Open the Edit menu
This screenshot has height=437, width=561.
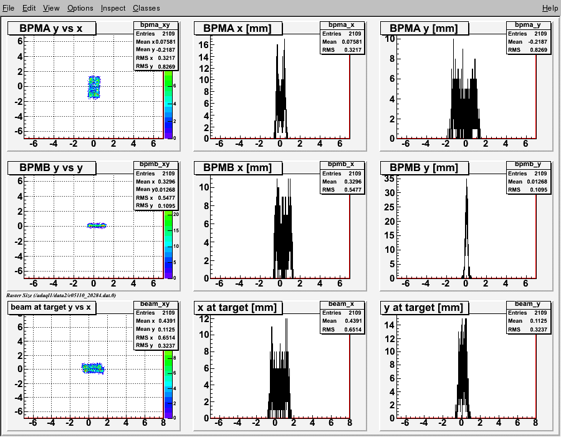29,8
